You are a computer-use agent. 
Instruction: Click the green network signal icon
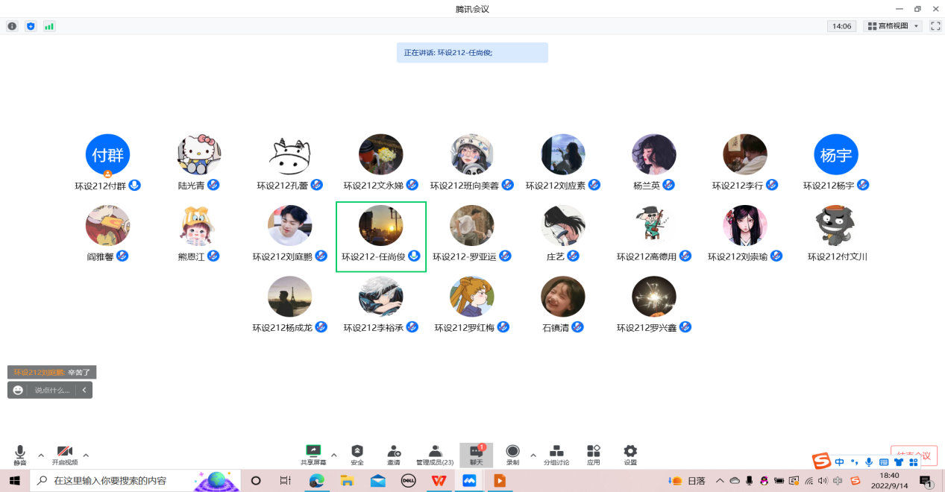(49, 26)
